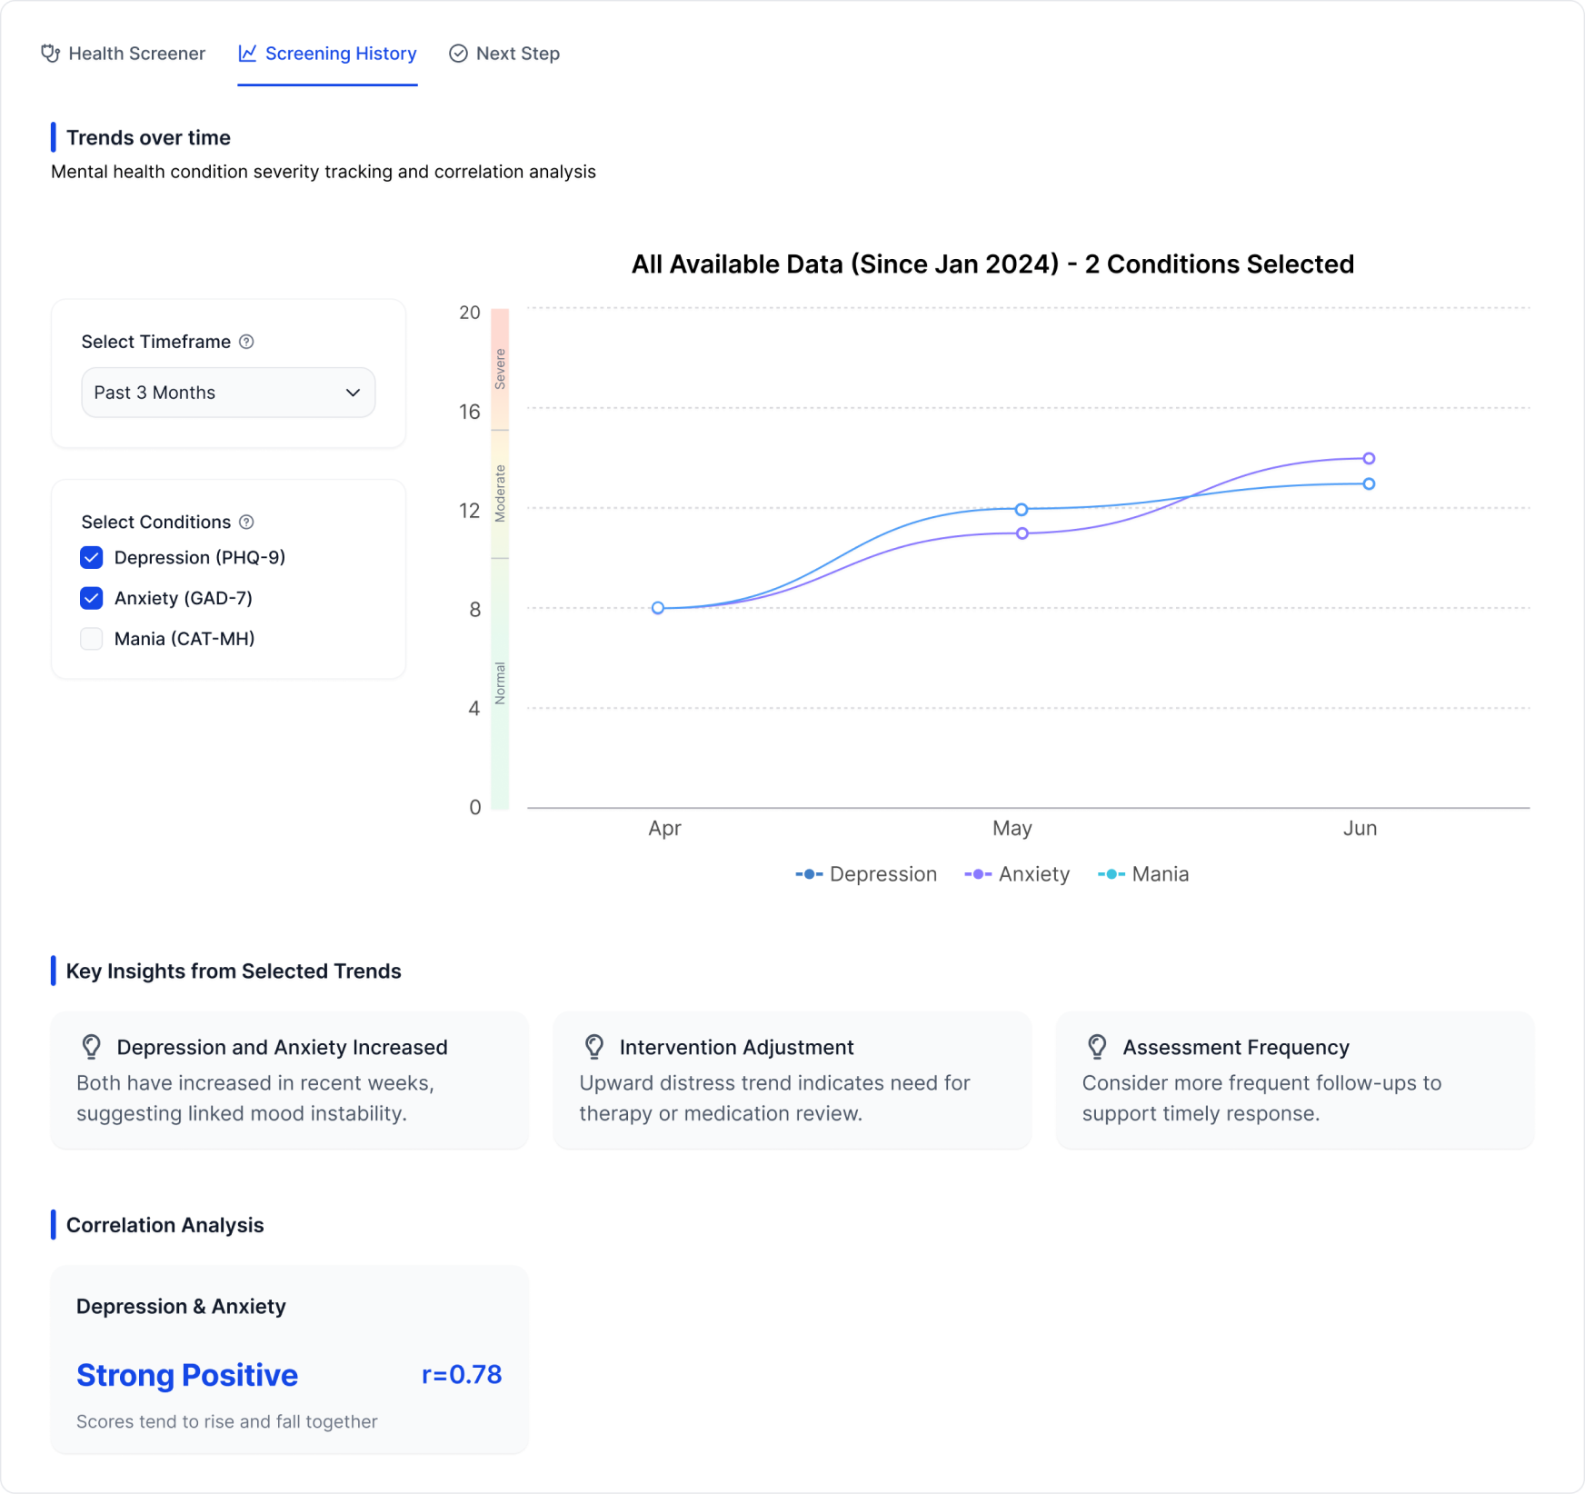The width and height of the screenshot is (1585, 1494).
Task: Click the r=0.78 correlation value
Action: click(x=462, y=1374)
